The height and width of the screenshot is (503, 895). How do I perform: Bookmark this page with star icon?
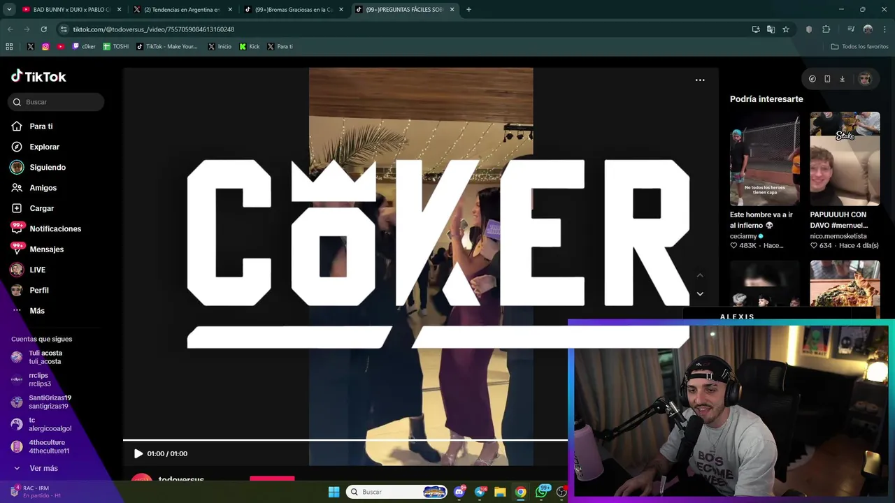[x=786, y=29]
